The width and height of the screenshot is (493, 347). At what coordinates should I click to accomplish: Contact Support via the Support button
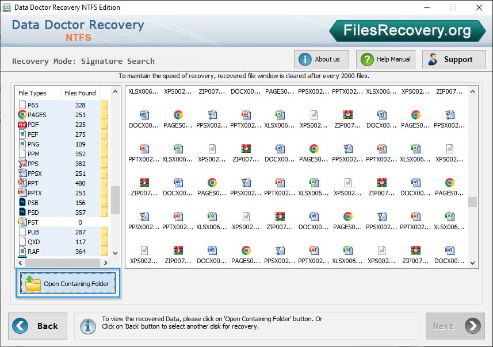[454, 59]
